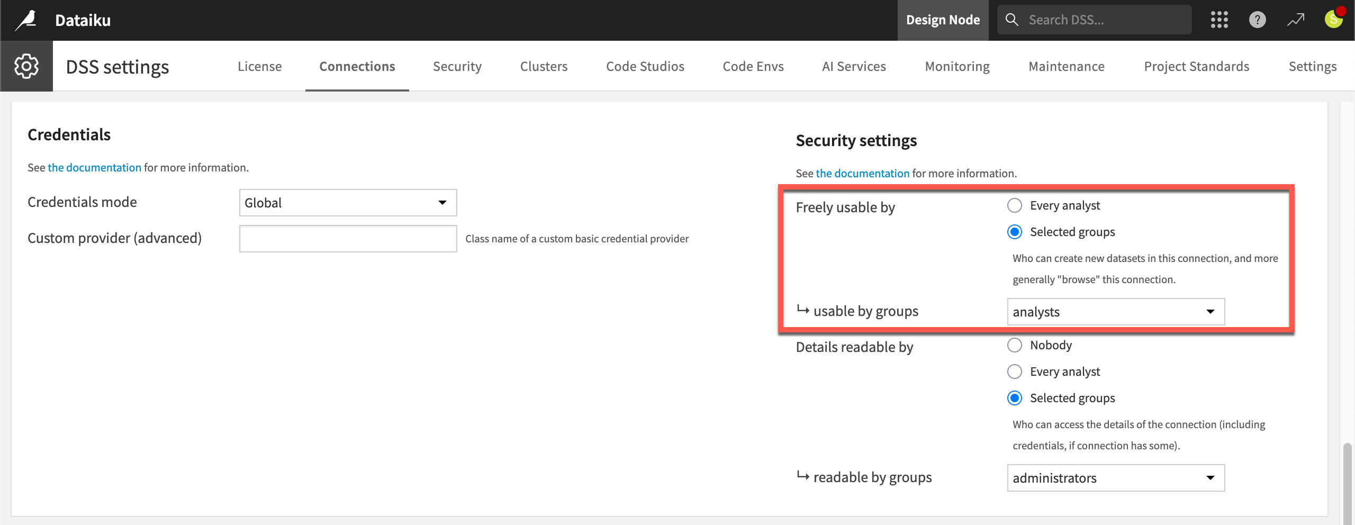Viewport: 1355px width, 525px height.
Task: Switch to the Settings tab
Action: pyautogui.click(x=1313, y=66)
